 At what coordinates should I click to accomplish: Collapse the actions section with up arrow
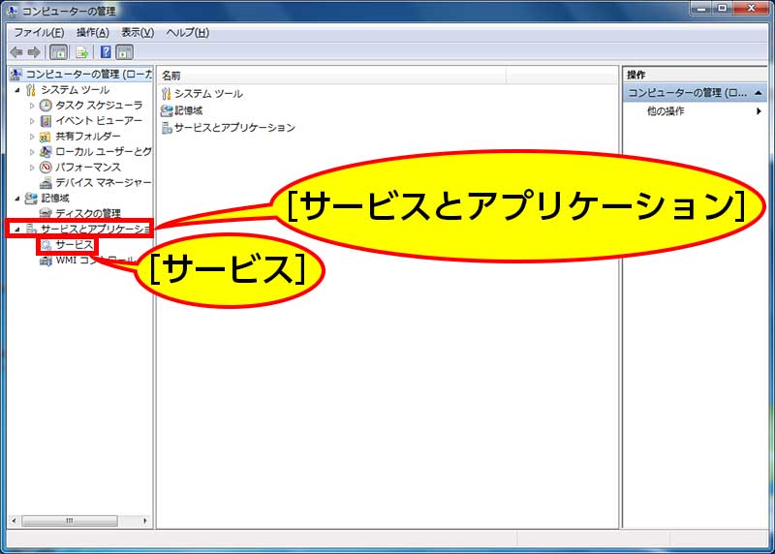759,93
